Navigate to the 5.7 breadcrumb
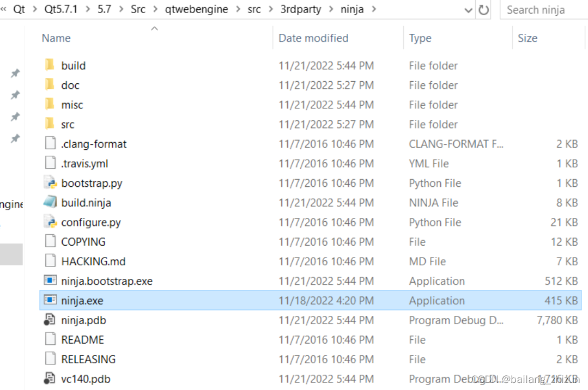The height and width of the screenshot is (390, 588). pyautogui.click(x=104, y=9)
